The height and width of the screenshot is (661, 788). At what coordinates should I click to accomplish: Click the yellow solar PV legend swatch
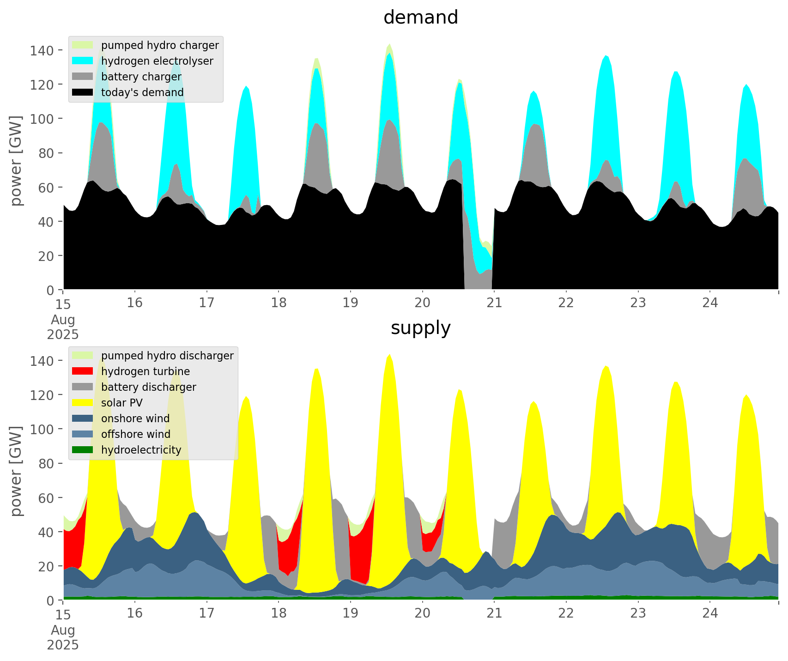(83, 403)
